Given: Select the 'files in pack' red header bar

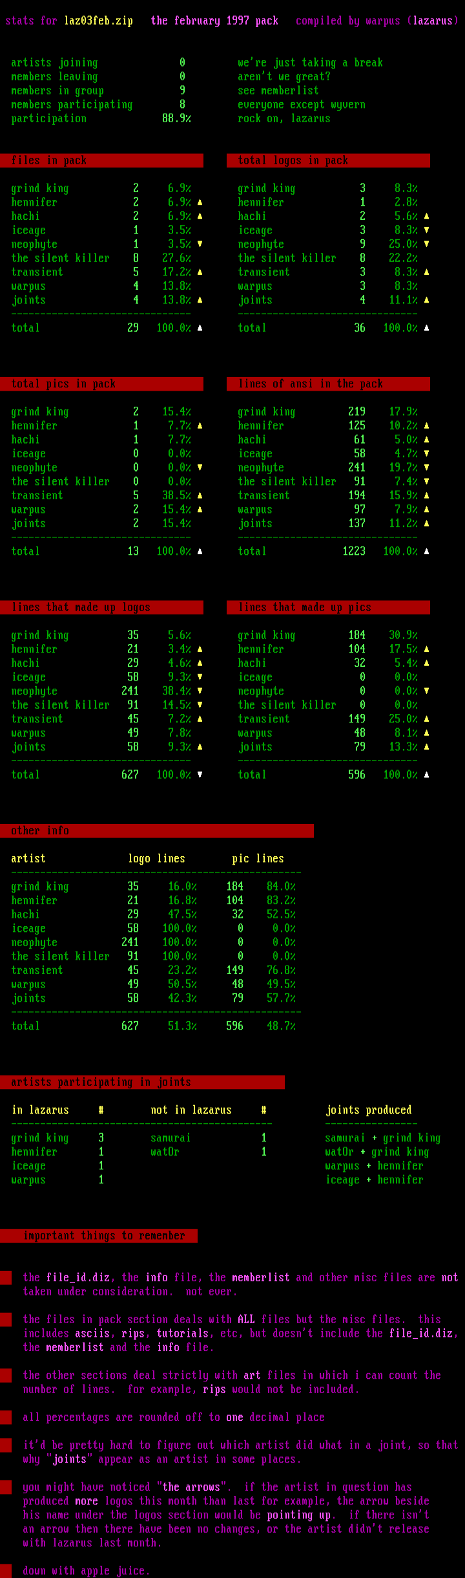Looking at the screenshot, I should pyautogui.click(x=101, y=160).
